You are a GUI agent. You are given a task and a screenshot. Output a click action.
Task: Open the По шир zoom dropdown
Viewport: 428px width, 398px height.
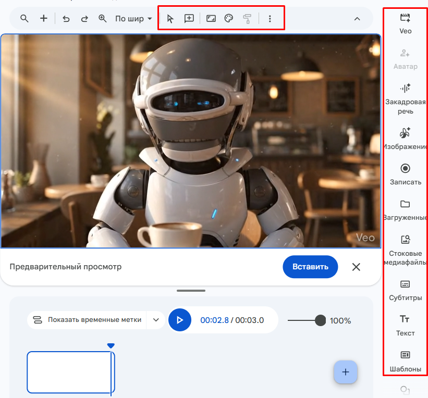tap(132, 18)
